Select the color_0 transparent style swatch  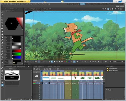coord(12,72)
